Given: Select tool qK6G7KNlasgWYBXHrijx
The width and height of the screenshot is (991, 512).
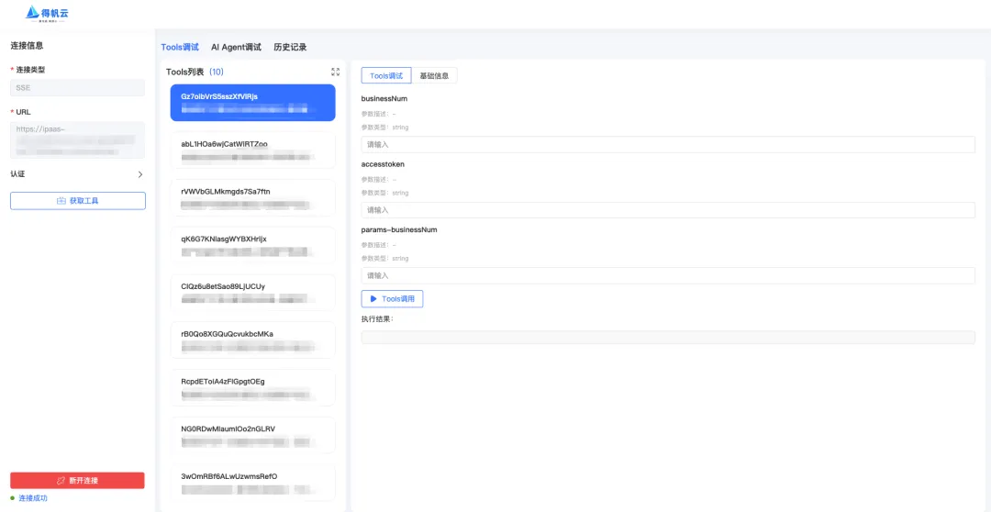Looking at the screenshot, I should 253,245.
